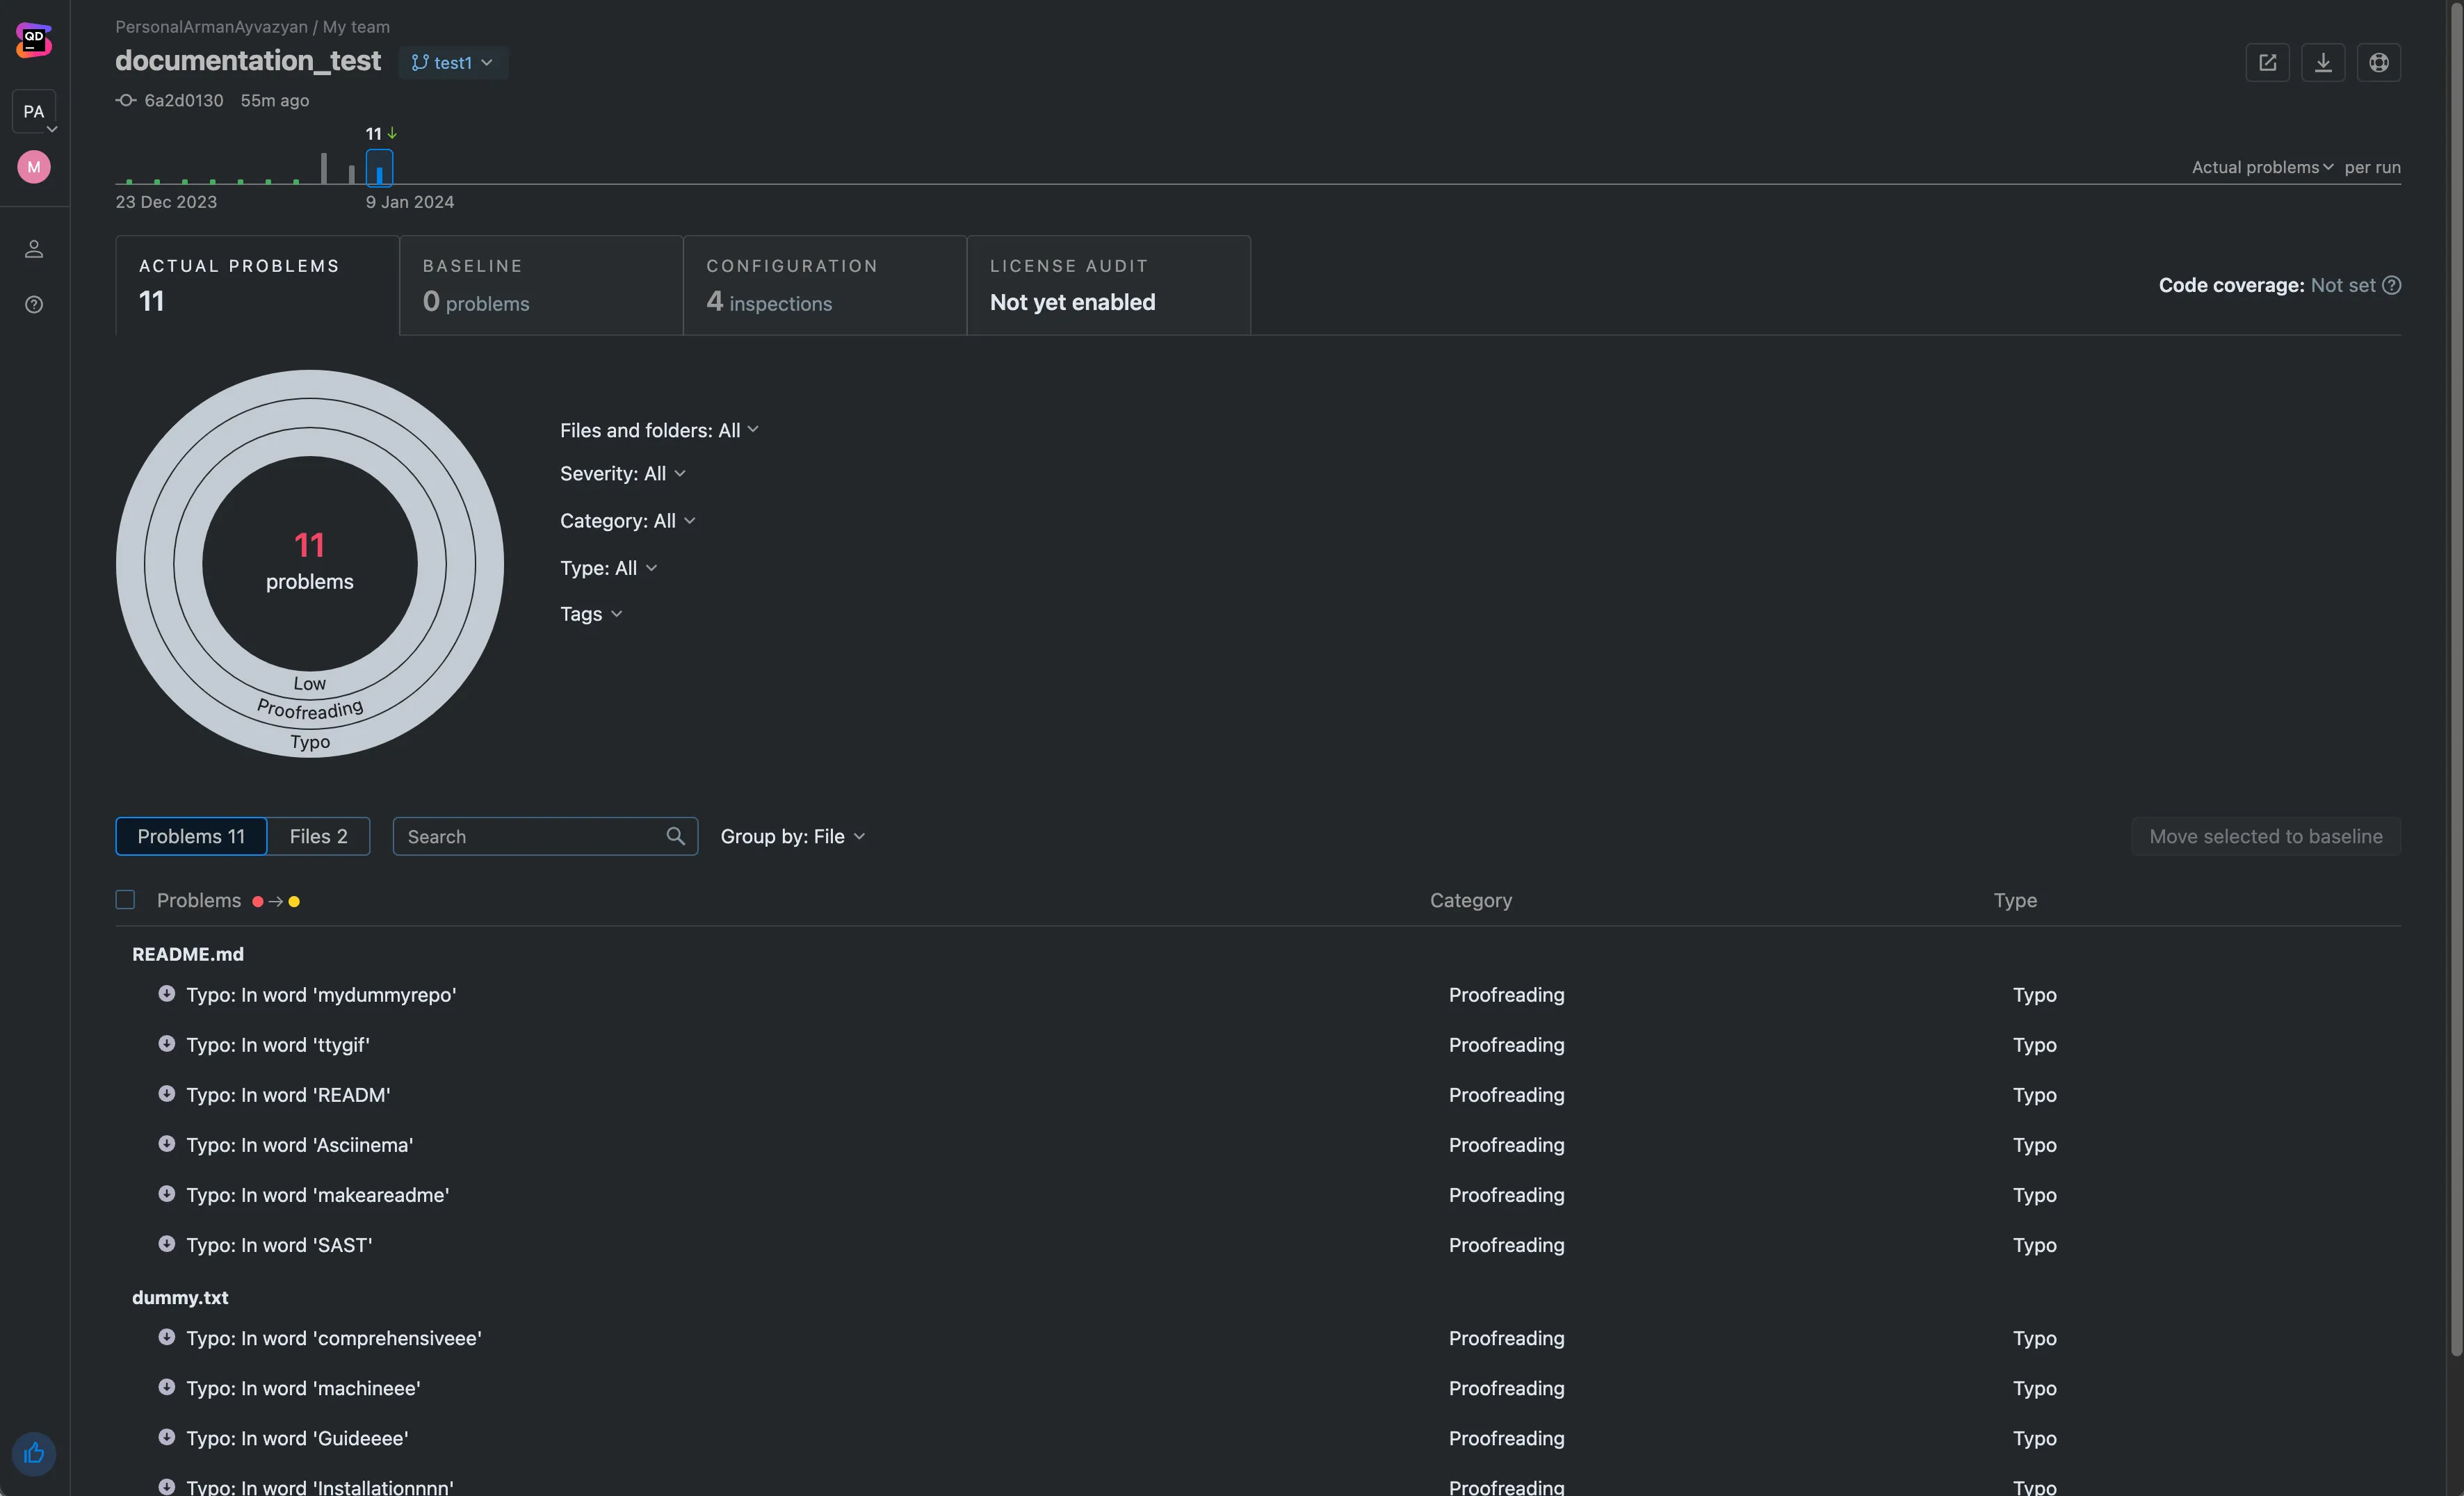Click the download report icon
This screenshot has height=1496, width=2464.
click(2323, 63)
